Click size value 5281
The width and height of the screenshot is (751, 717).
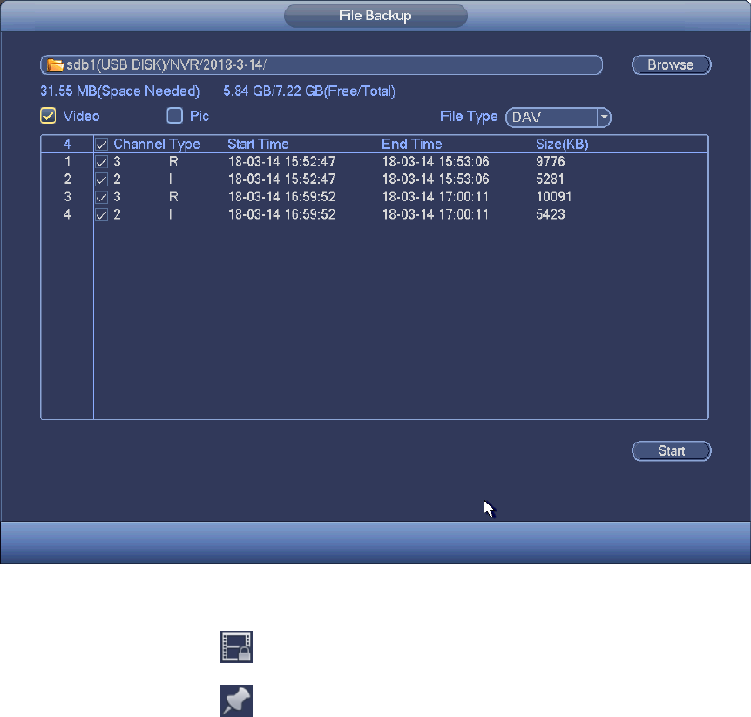pos(551,179)
